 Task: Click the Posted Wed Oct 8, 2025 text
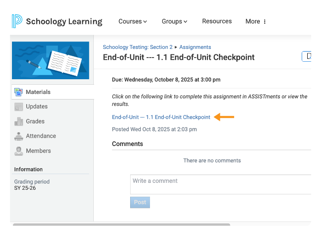(155, 129)
